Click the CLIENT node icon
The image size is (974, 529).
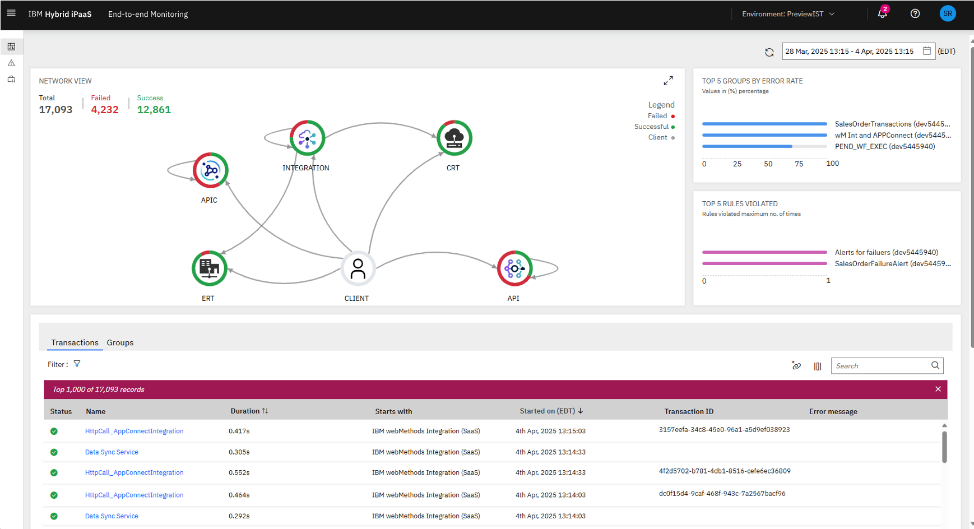coord(358,268)
